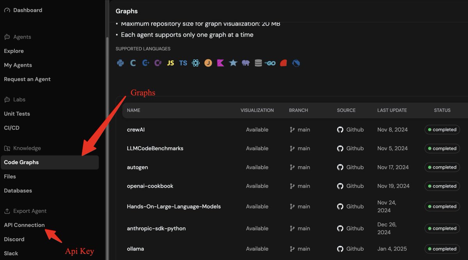Image resolution: width=468 pixels, height=260 pixels.
Task: Click completed status badge for crewAI
Action: (442, 130)
